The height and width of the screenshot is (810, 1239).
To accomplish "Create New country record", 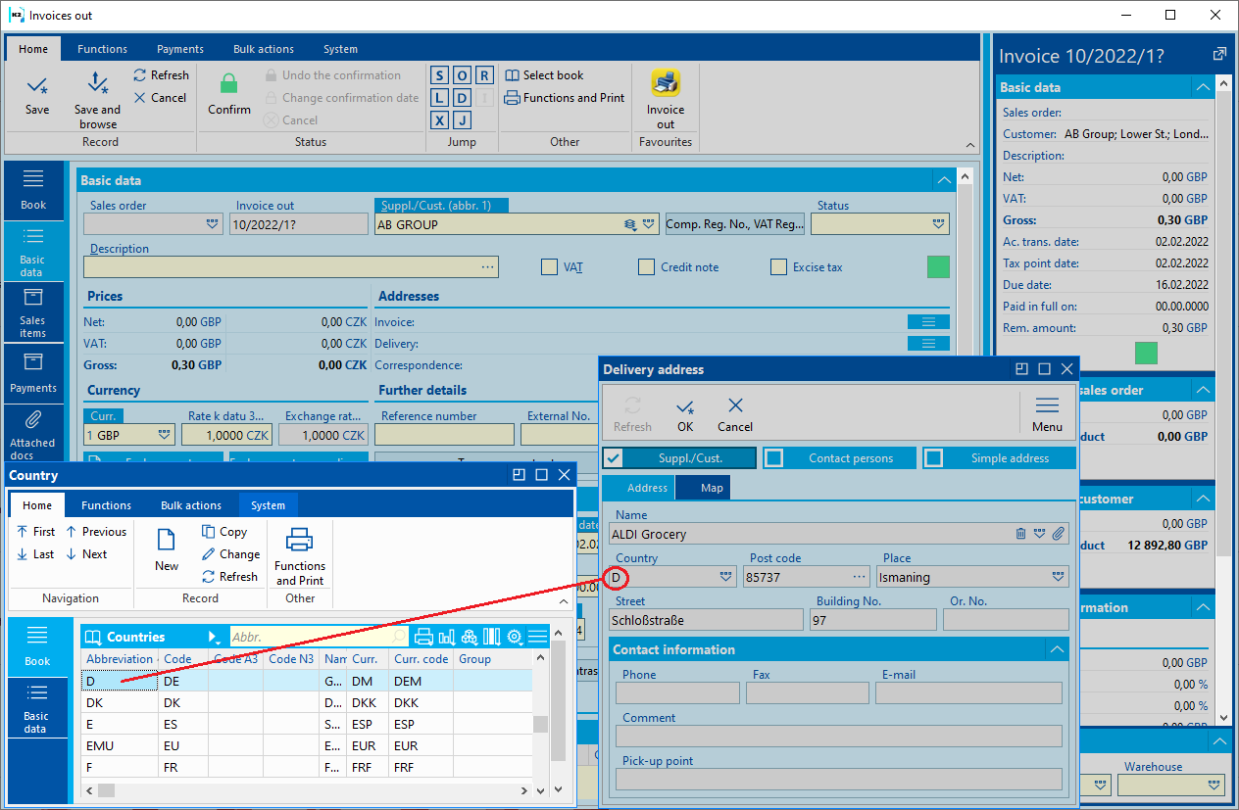I will (167, 549).
